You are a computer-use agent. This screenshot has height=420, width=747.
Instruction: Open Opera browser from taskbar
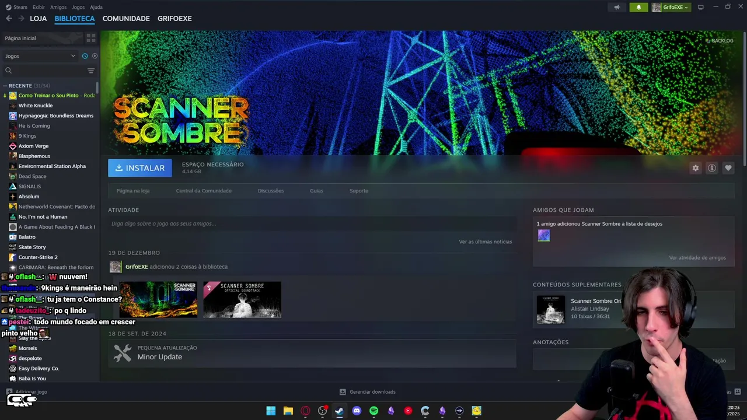pyautogui.click(x=305, y=411)
